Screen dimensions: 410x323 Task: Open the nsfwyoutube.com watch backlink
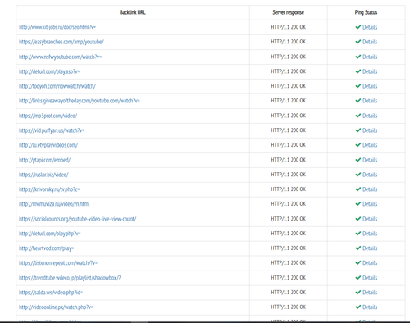click(60, 57)
